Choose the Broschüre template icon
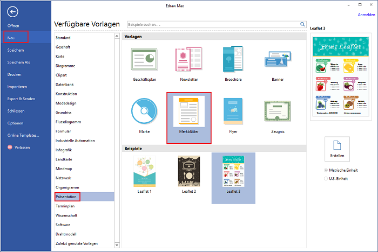 [x=233, y=59]
